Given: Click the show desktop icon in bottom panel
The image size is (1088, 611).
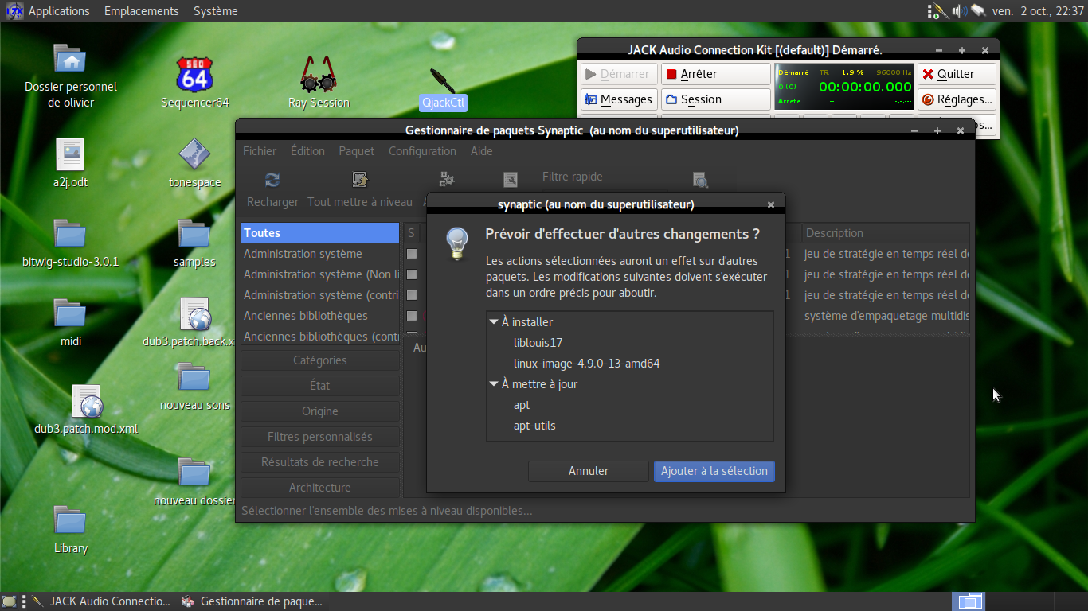Looking at the screenshot, I should pos(10,601).
